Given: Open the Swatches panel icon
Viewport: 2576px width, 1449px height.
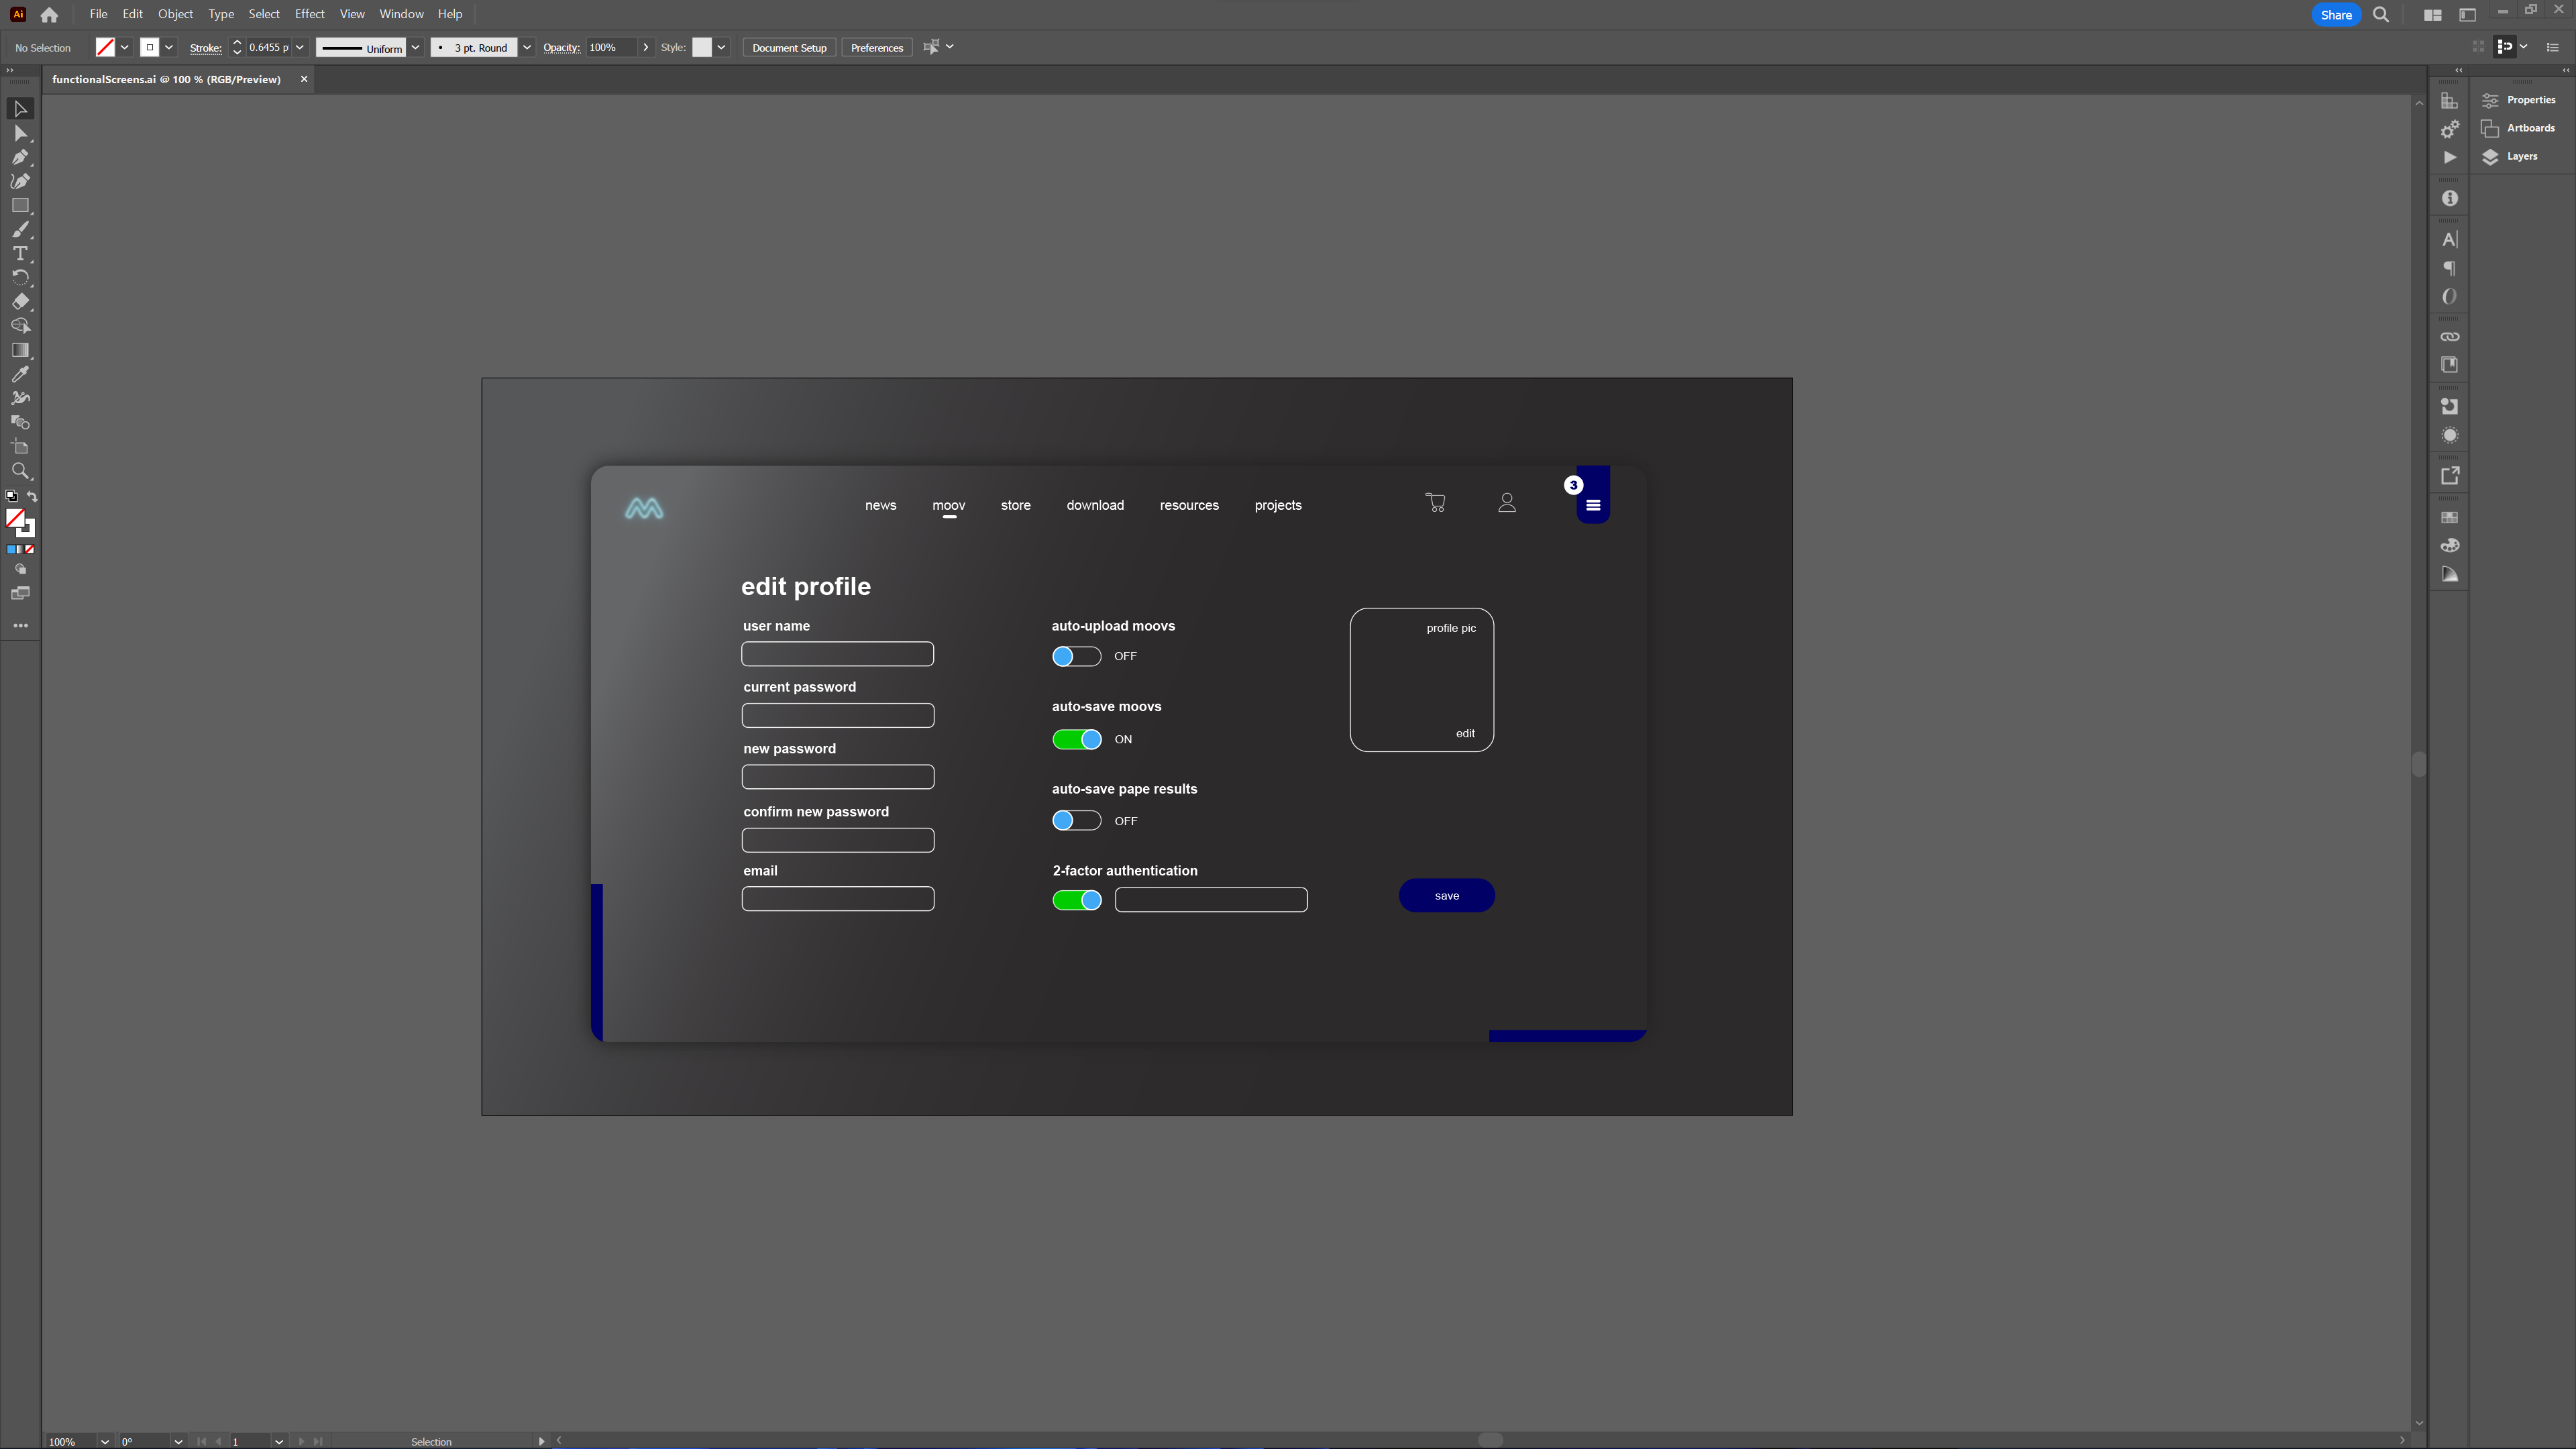Looking at the screenshot, I should pyautogui.click(x=2449, y=517).
